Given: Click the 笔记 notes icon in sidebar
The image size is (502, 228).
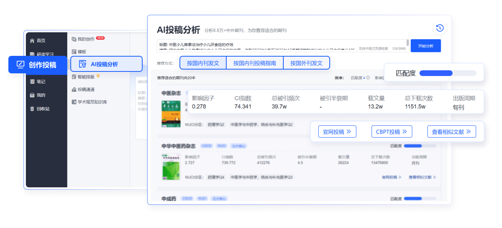Looking at the screenshot, I should (x=32, y=81).
